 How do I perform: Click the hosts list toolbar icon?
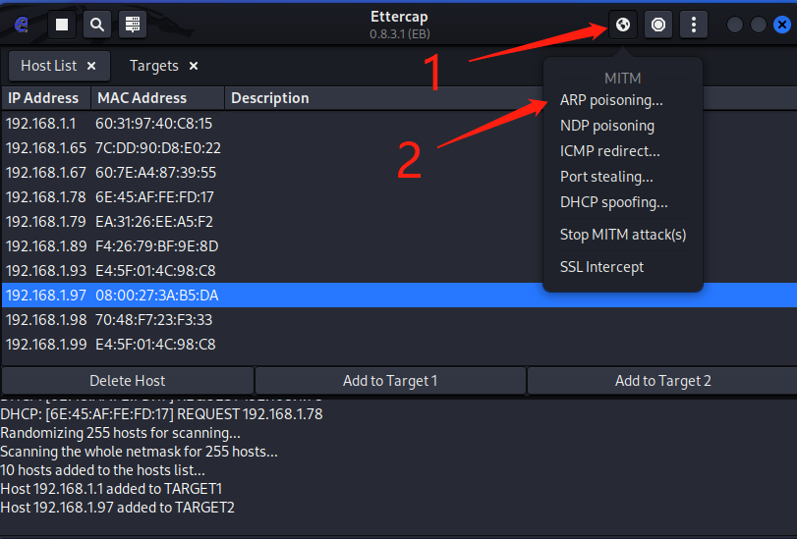point(133,25)
